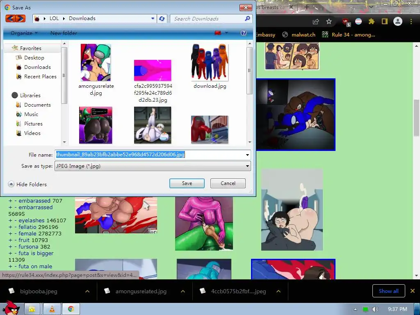The image size is (420, 315).
Task: Open the Start button on the taskbar
Action: click(x=11, y=308)
